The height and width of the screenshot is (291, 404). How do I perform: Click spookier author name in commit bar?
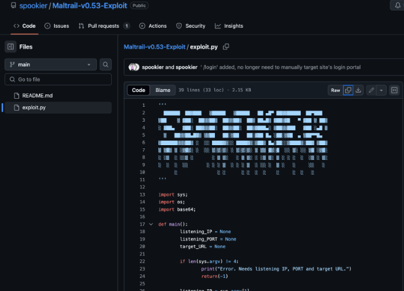[x=153, y=67]
